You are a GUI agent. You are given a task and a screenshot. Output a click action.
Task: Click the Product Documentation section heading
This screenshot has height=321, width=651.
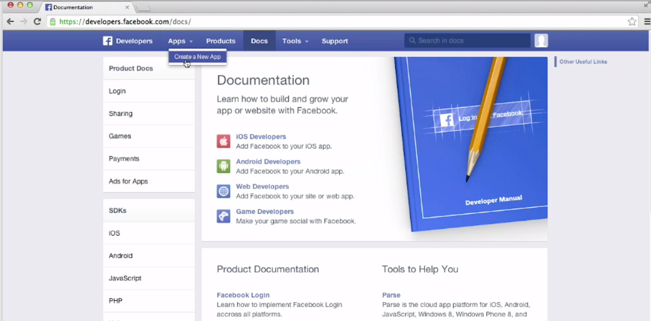[268, 269]
